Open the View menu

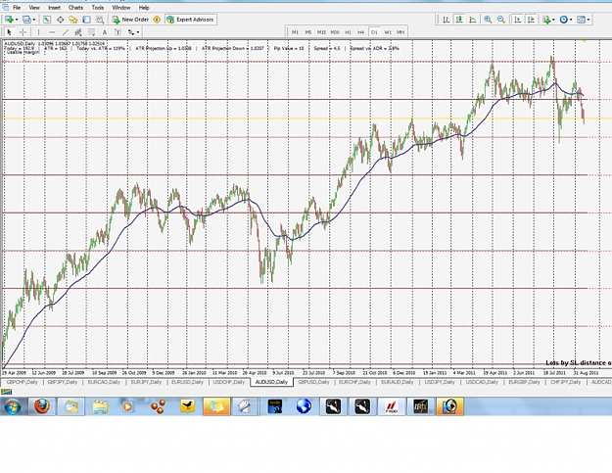[34, 8]
